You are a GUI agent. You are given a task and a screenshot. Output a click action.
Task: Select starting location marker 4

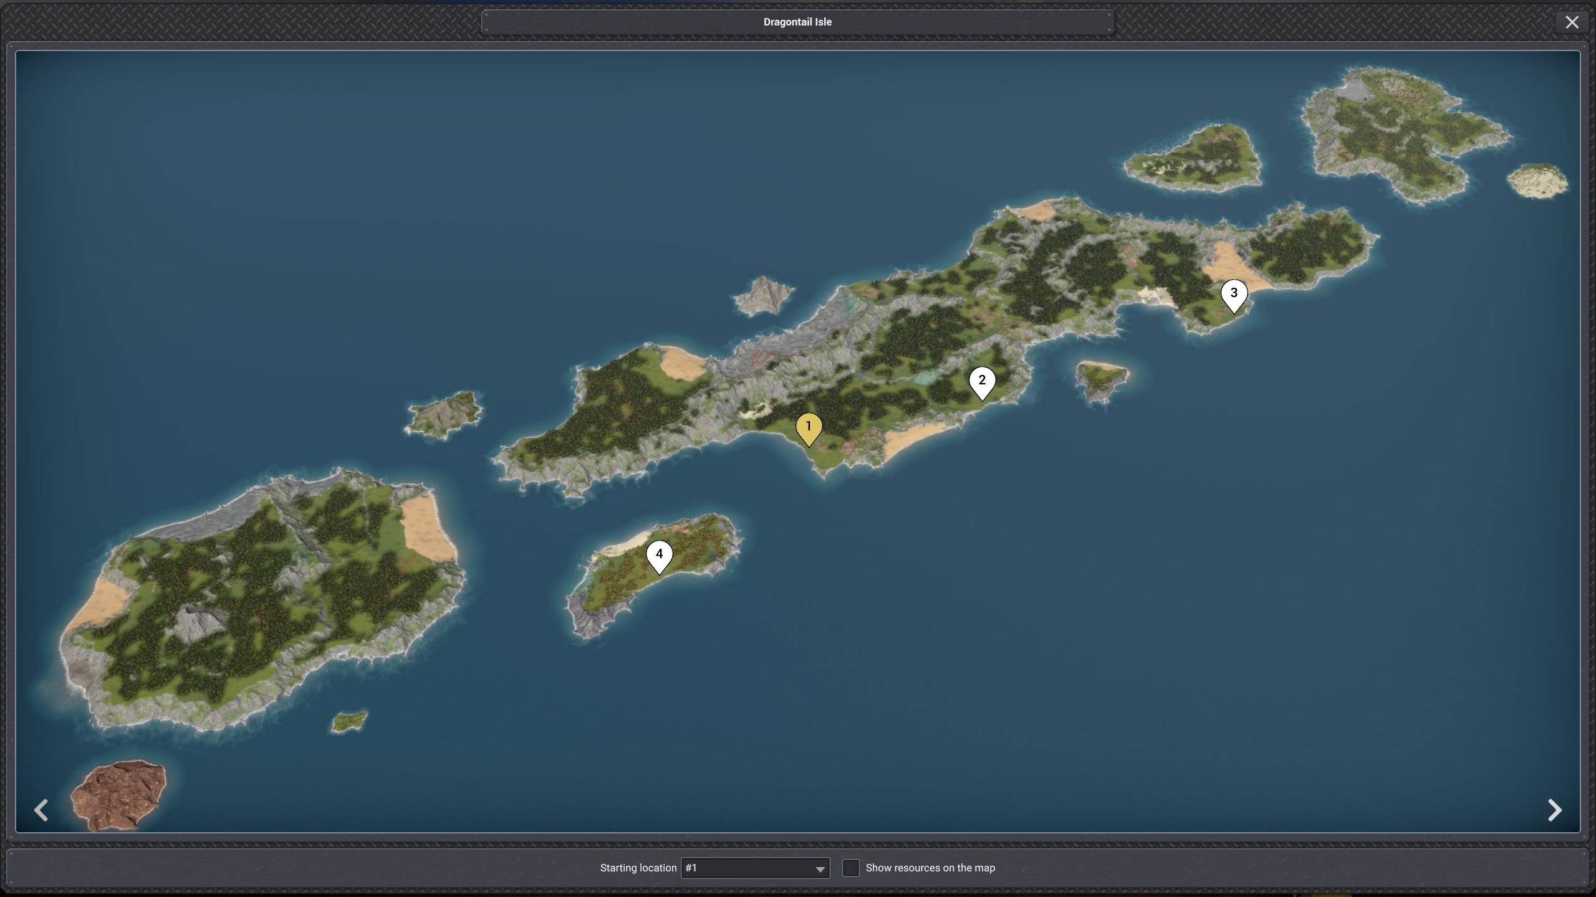(659, 555)
